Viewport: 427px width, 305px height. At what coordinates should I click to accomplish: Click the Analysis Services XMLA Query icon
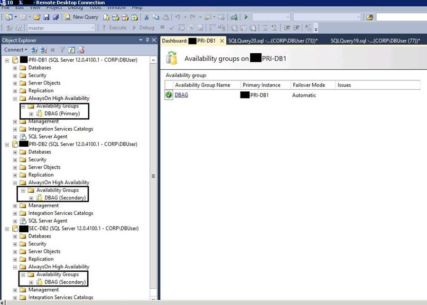click(135, 18)
